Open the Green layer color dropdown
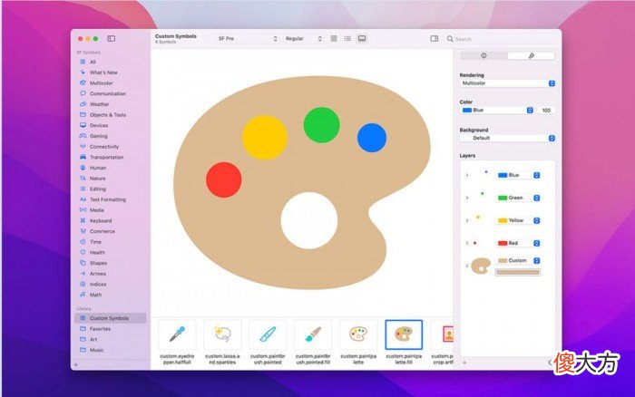The width and height of the screenshot is (635, 397). (518, 198)
